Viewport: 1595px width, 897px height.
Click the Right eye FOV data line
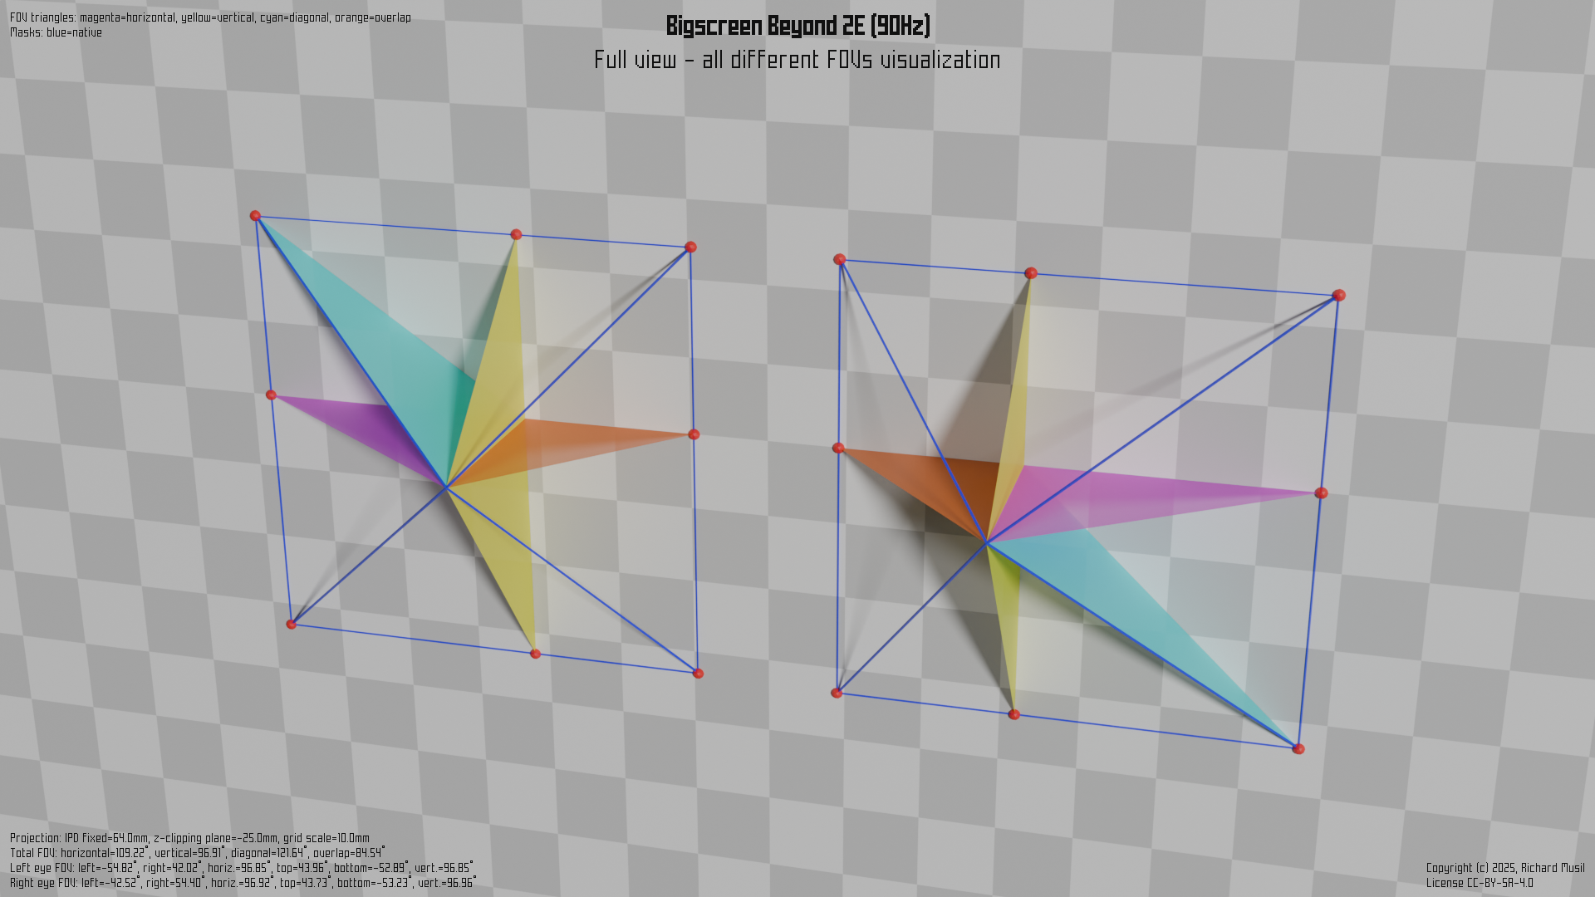click(x=243, y=883)
